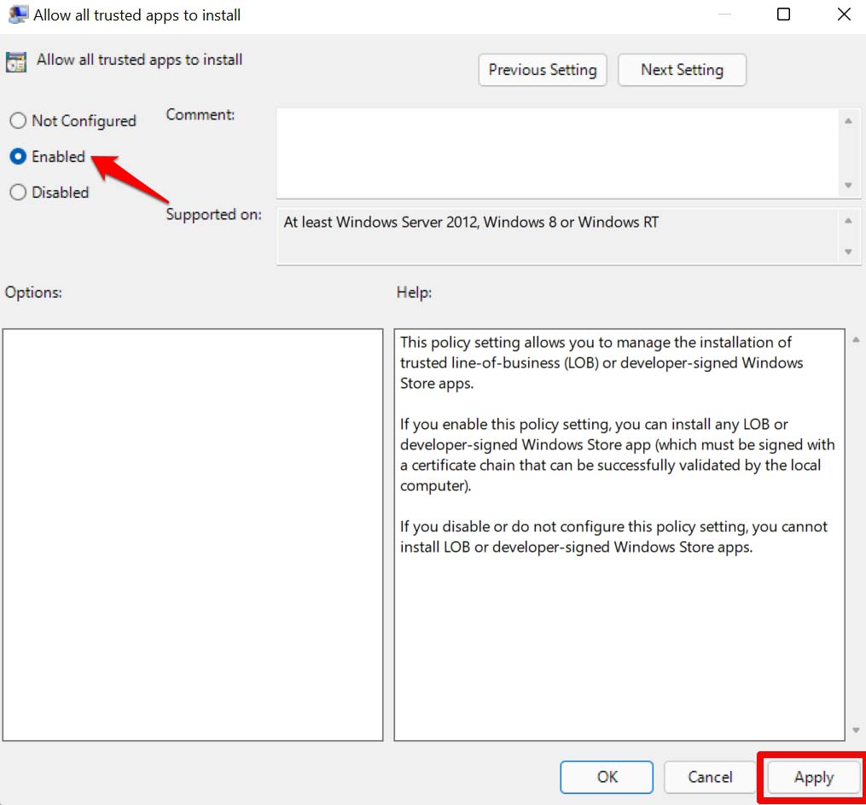The height and width of the screenshot is (805, 866).
Task: Choose the Enabled radio button
Action: pos(18,157)
